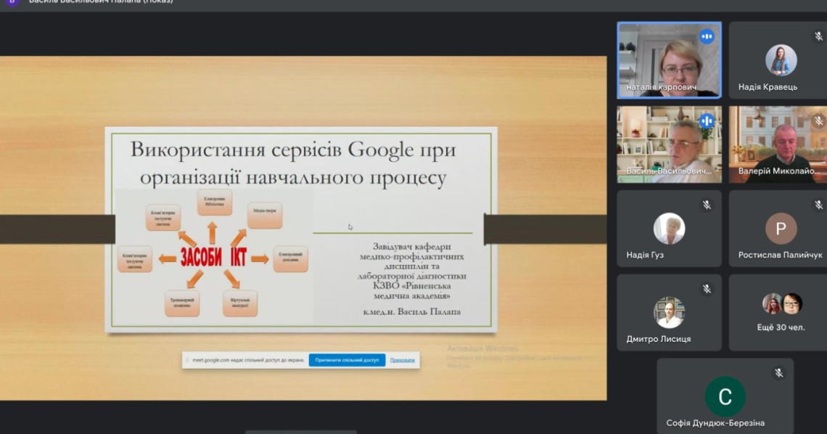Click the Електронна бібліотека box on the slide
827x434 pixels.
(x=214, y=202)
